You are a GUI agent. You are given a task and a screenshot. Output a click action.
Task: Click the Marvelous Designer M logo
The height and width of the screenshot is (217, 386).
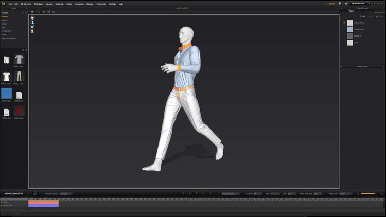[x=3, y=4]
